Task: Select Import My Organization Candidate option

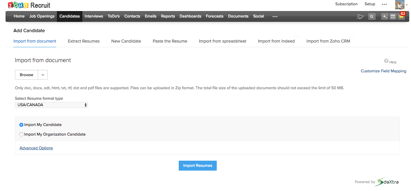Action: point(21,134)
